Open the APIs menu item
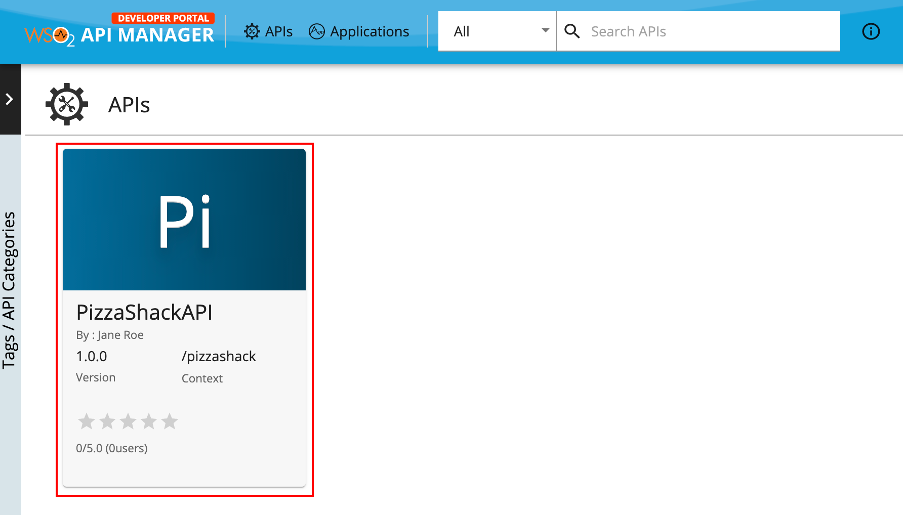 268,31
